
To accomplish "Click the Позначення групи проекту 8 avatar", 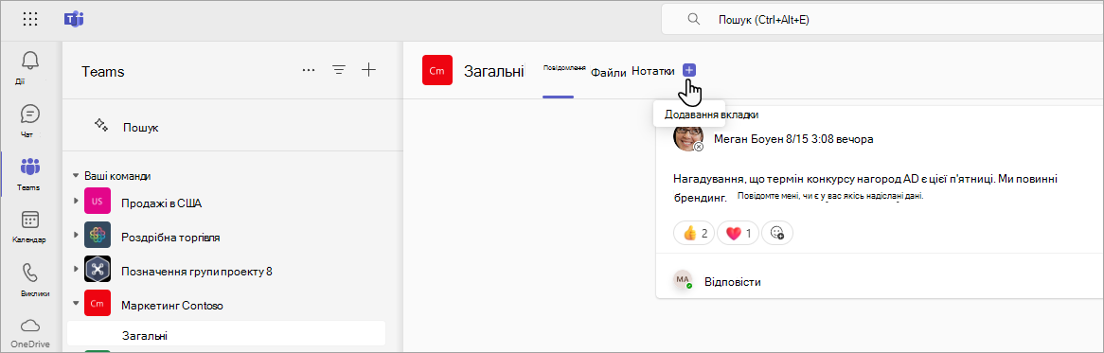I will (x=97, y=269).
